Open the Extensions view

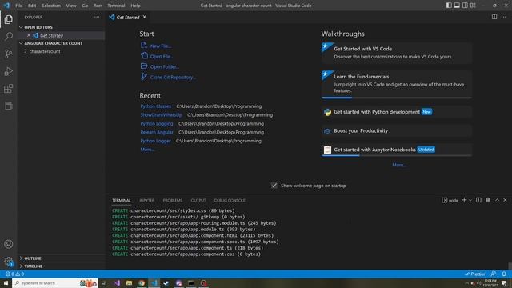click(x=9, y=89)
